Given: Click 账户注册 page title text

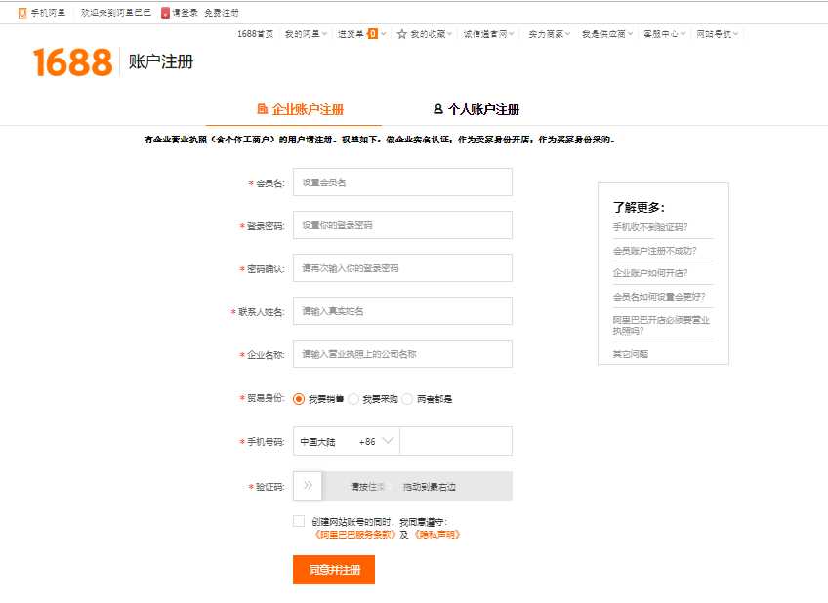Looking at the screenshot, I should [x=161, y=61].
